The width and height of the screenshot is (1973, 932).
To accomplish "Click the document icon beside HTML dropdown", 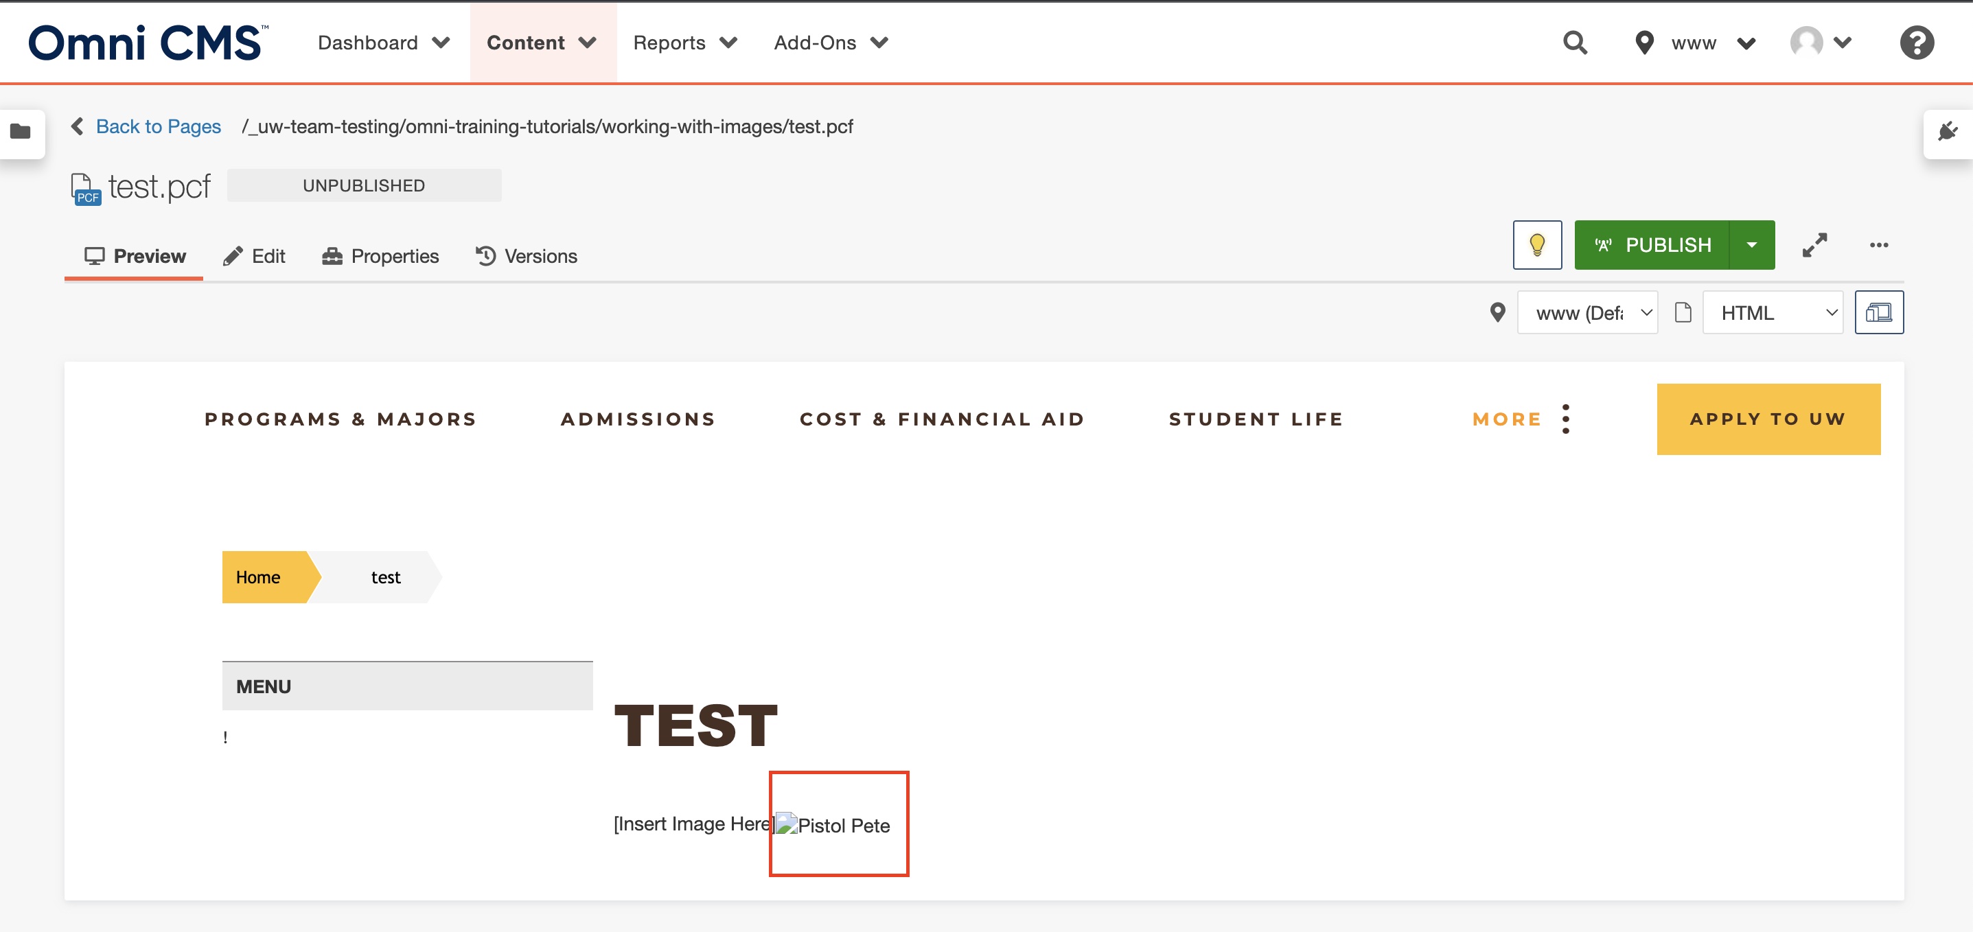I will (x=1683, y=312).
